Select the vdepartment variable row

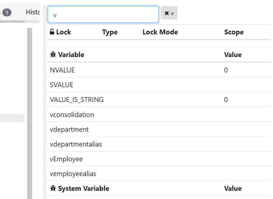pos(159,129)
